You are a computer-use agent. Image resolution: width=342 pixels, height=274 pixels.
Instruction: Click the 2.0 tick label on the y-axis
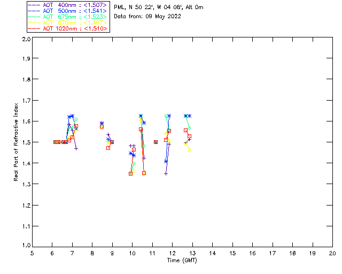[x=26, y=40]
